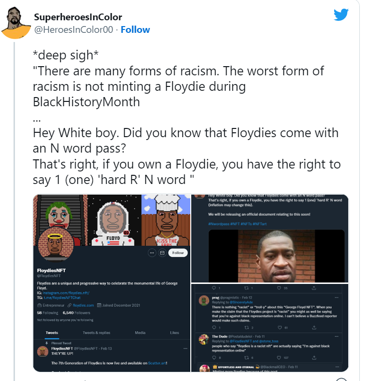Click the message envelope icon on profile
This screenshot has height=381, width=369.
[162, 253]
